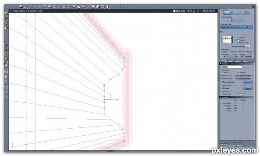Screen dimensions: 260x156
Task: Select the globe sphere tool in left toolbar
Action: click(6, 60)
